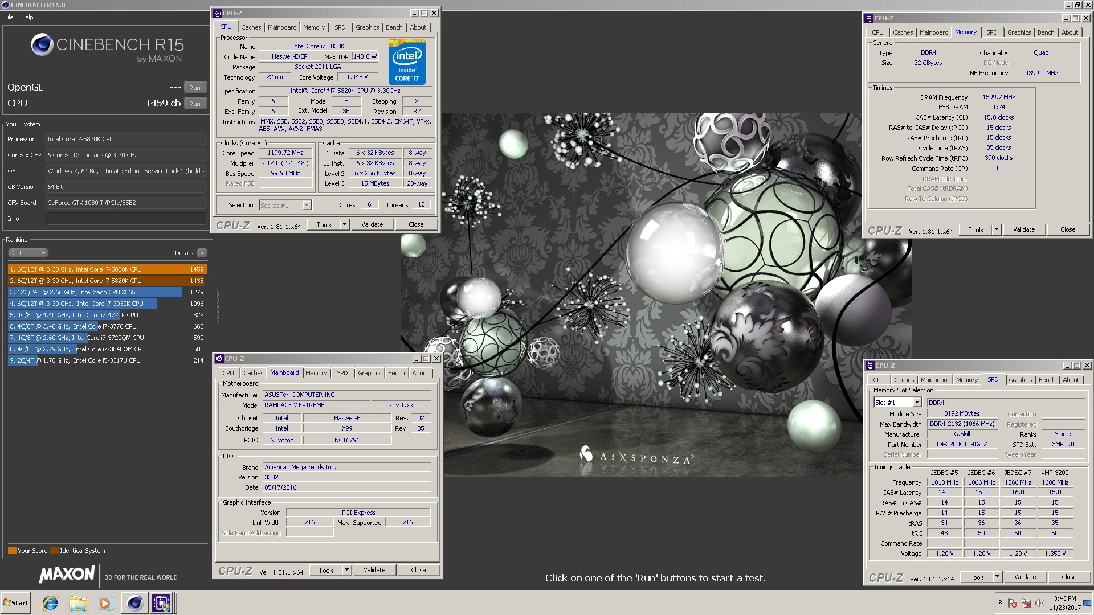Image resolution: width=1094 pixels, height=615 pixels.
Task: Show hidden system tray icons arrow
Action: pos(1000,602)
